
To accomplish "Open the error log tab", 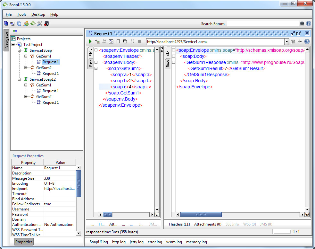I will (155, 242).
